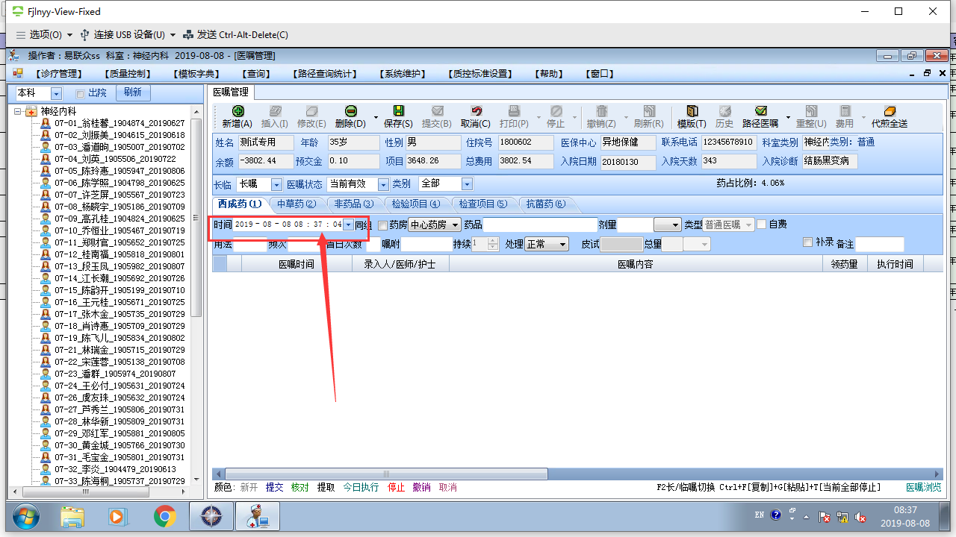Click the volume icon in system tray

pyautogui.click(x=860, y=516)
